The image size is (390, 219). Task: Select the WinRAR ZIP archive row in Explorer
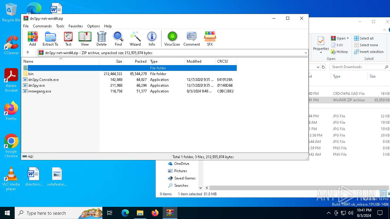(349, 100)
